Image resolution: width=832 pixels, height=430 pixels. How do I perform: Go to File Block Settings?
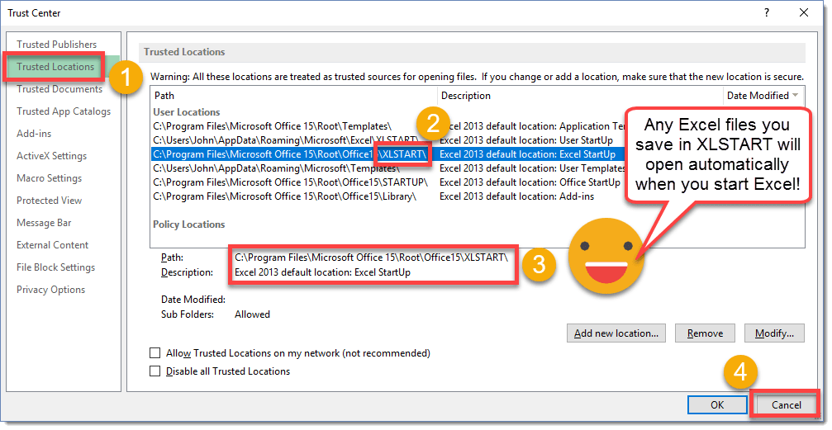[x=55, y=267]
